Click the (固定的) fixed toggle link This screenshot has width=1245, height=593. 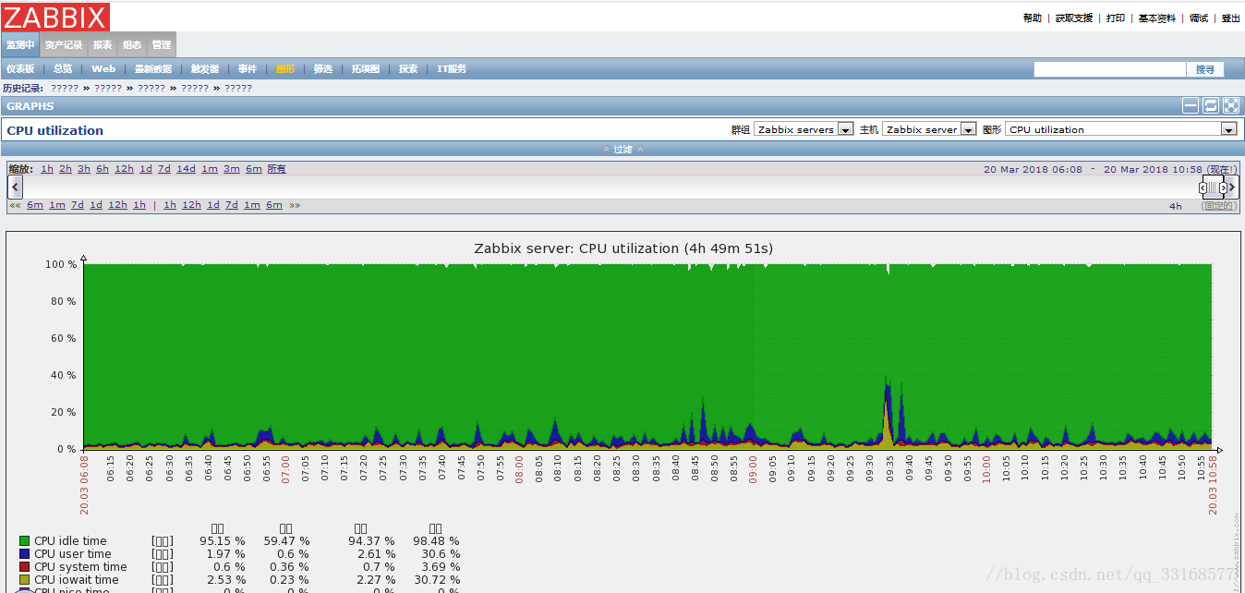1219,206
